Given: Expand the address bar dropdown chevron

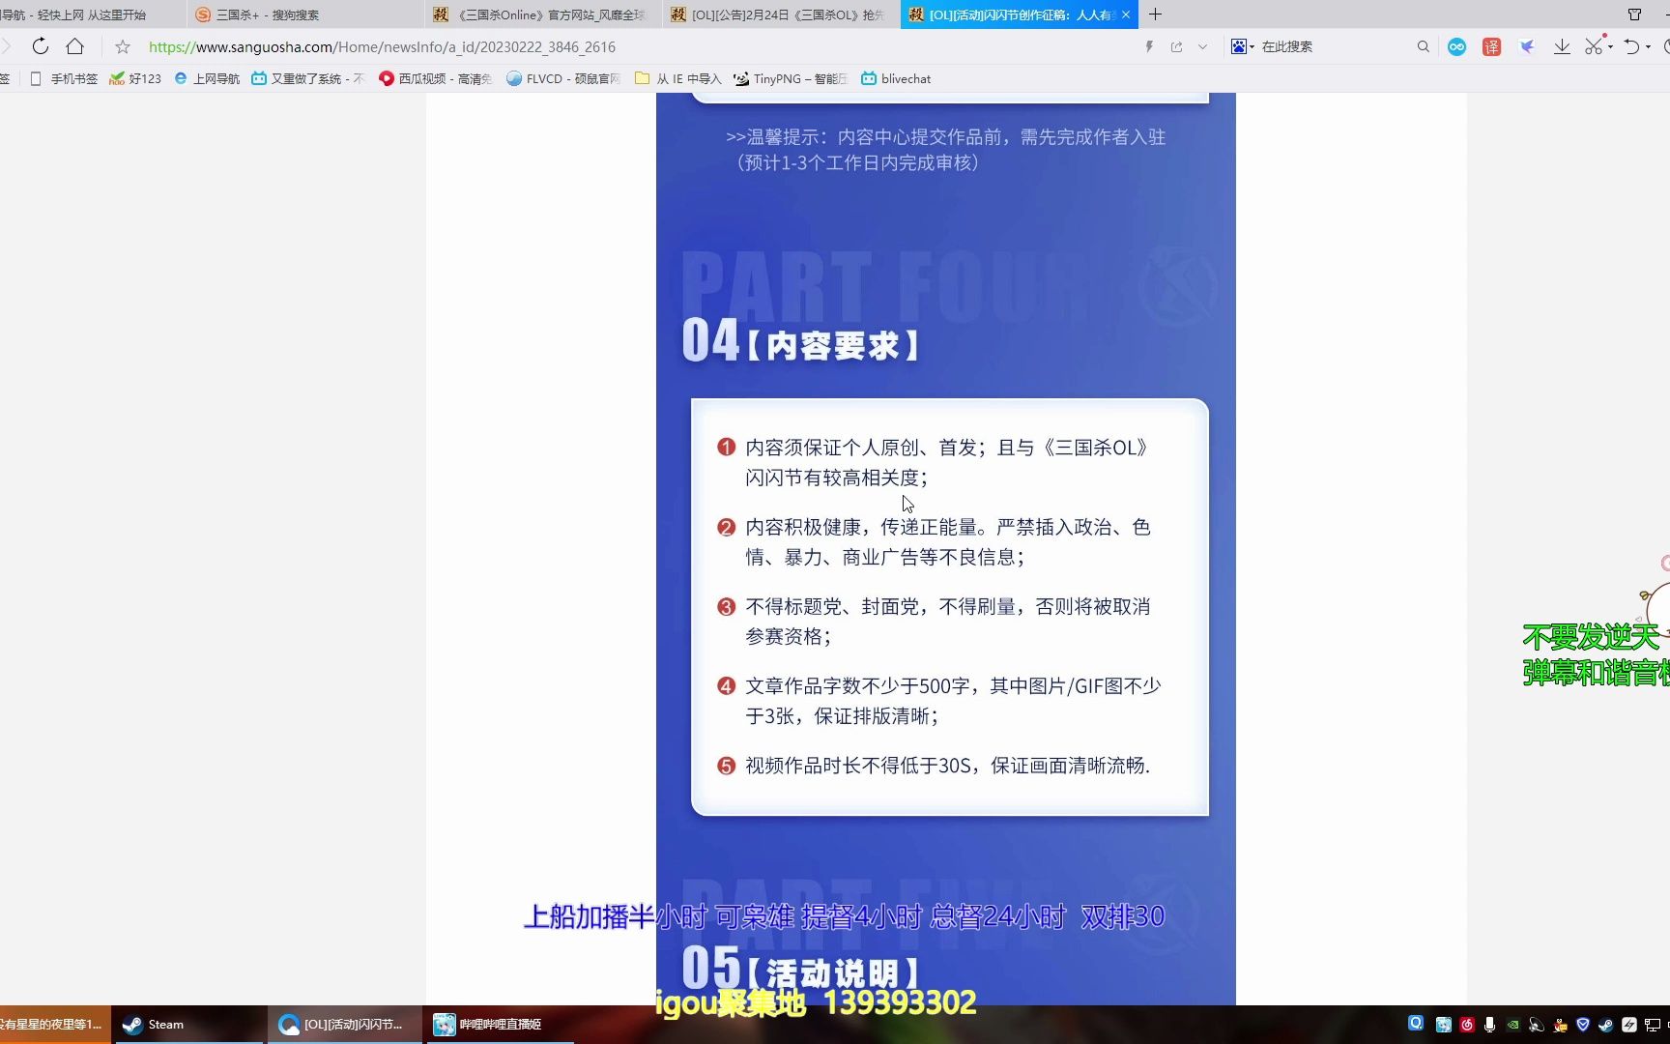Looking at the screenshot, I should pyautogui.click(x=1202, y=46).
